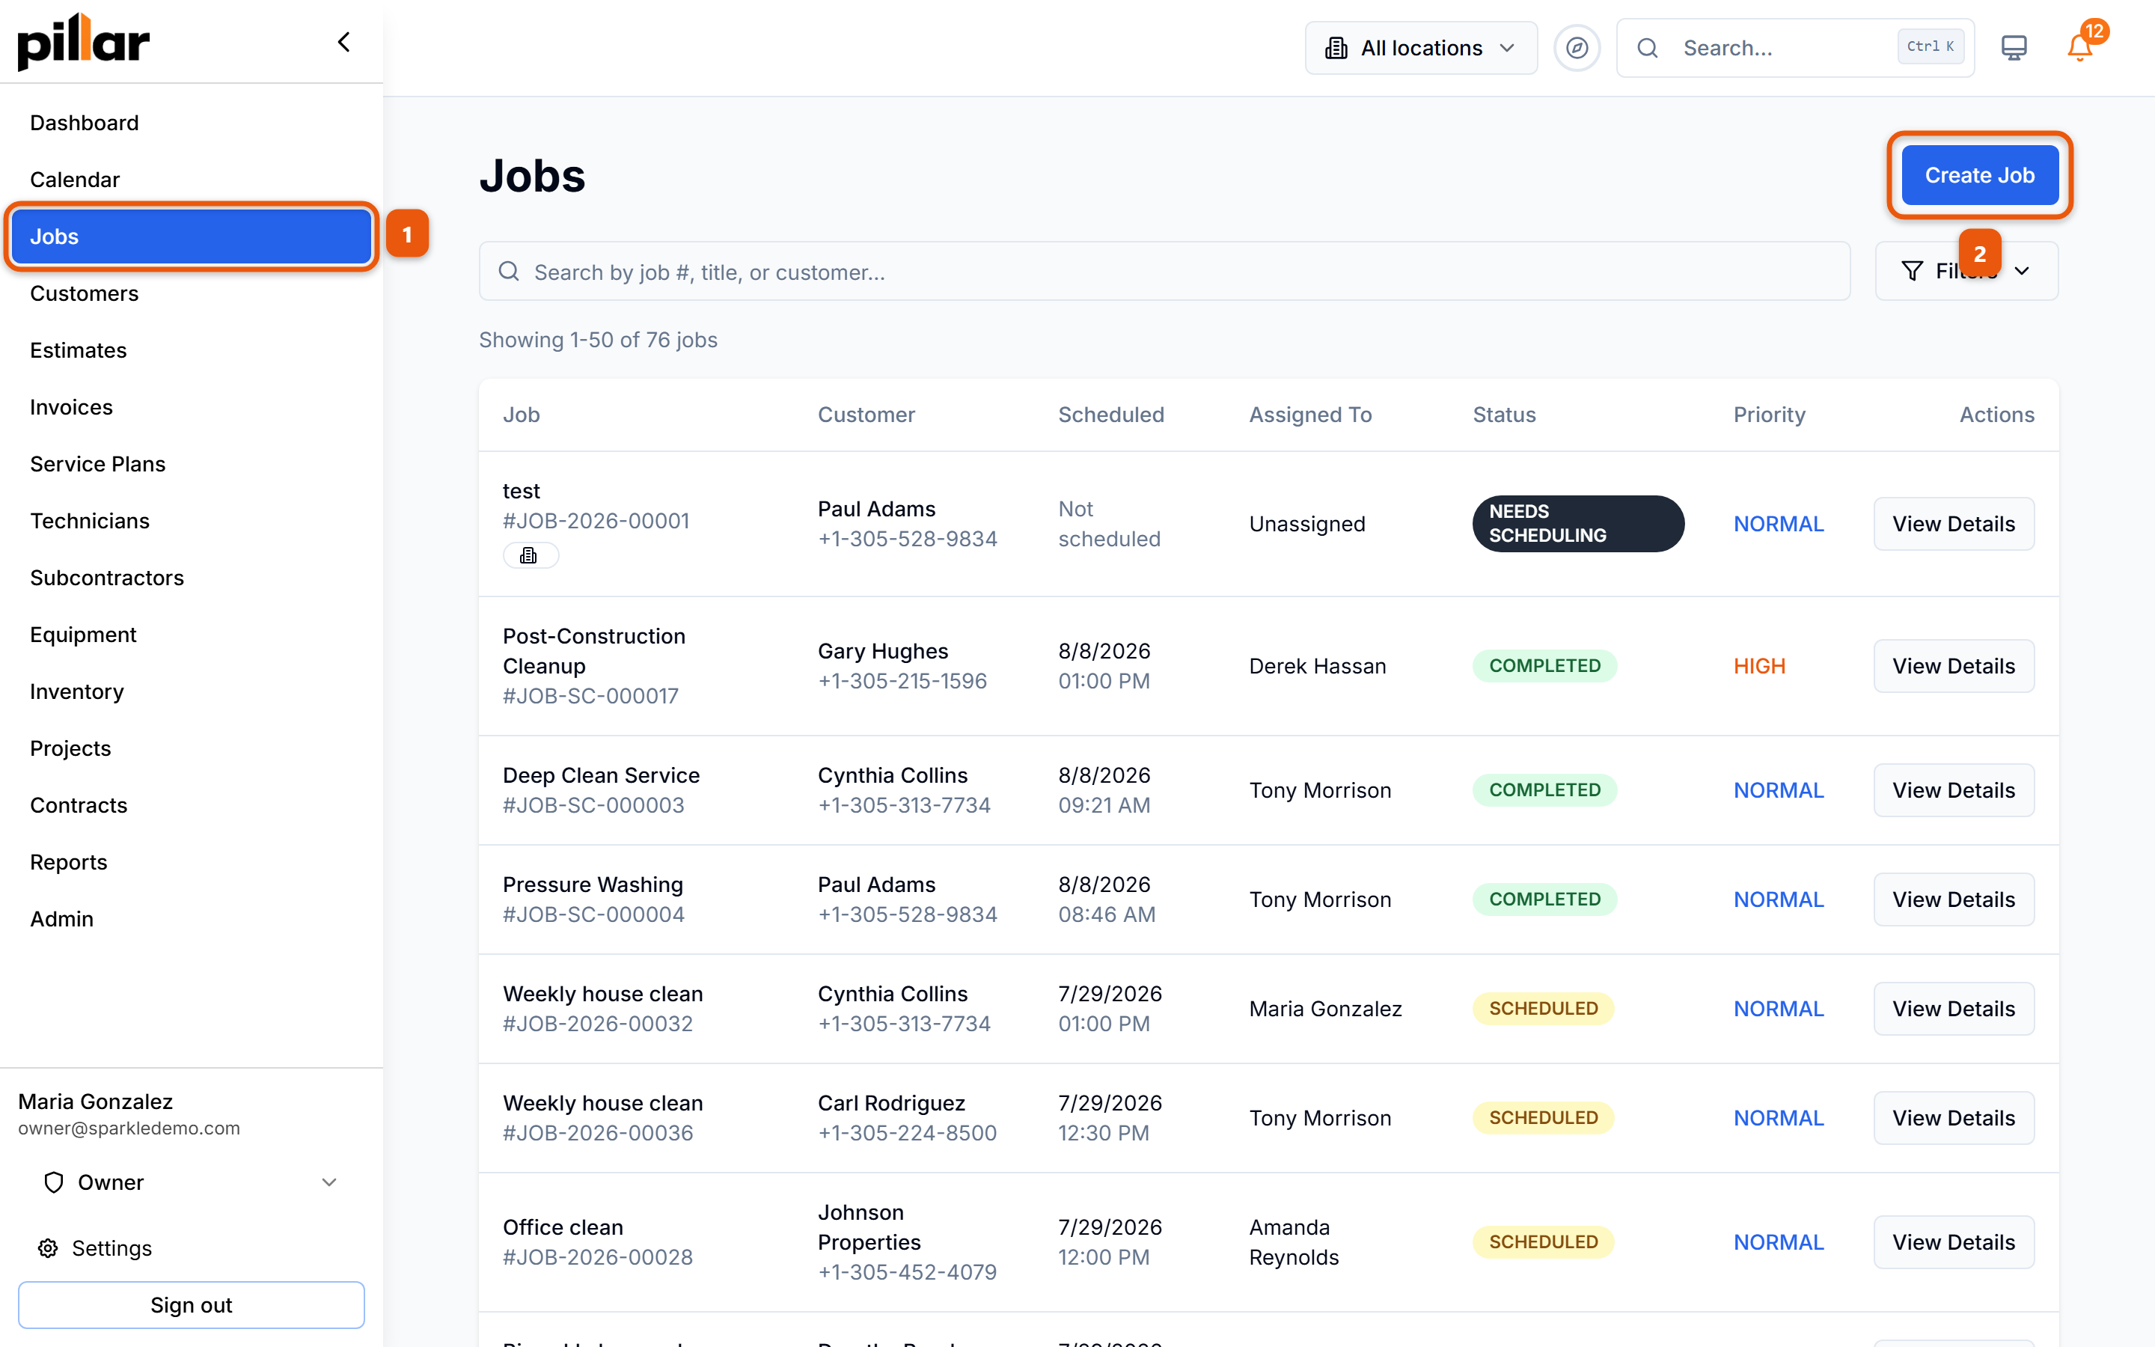This screenshot has height=1347, width=2155.
Task: Click the building icon in All locations
Action: (x=1336, y=48)
